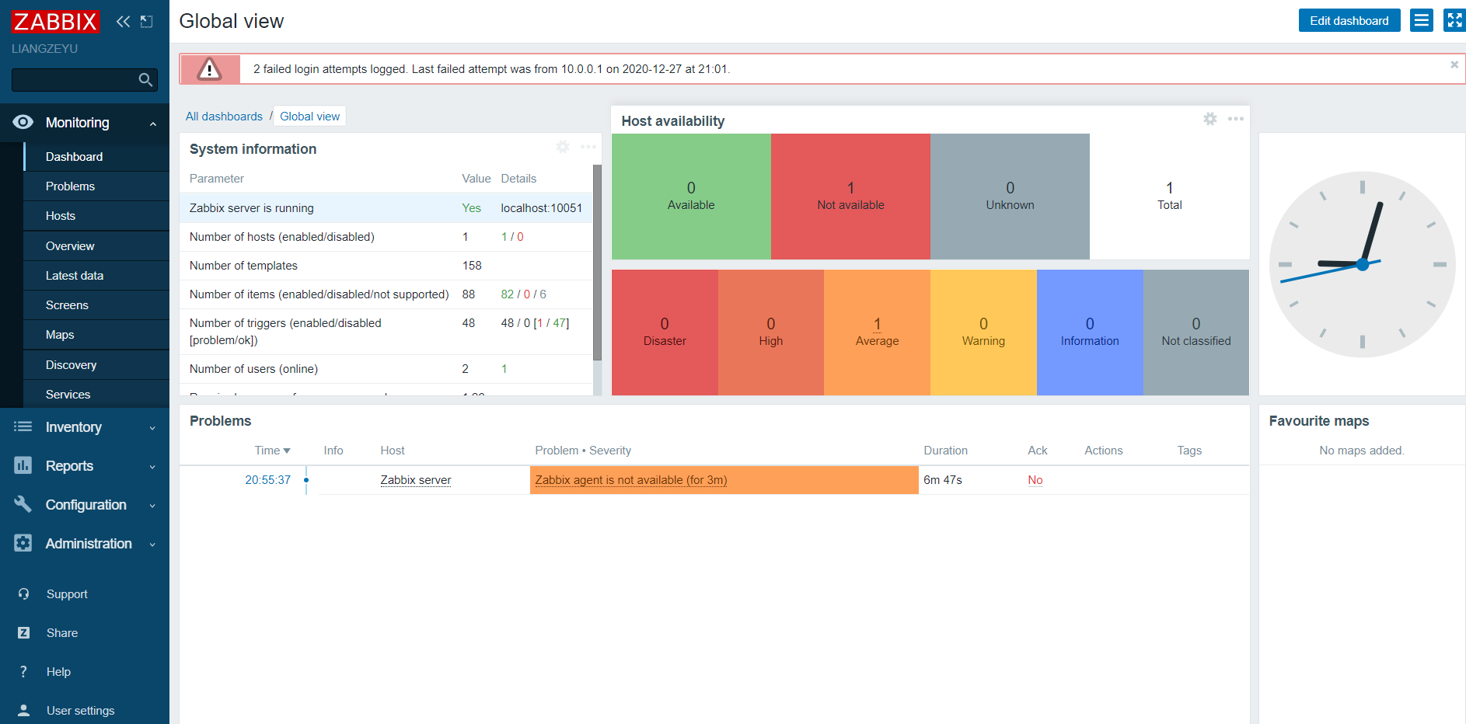
Task: Open Overview in Monitoring submenu
Action: [x=96, y=245]
